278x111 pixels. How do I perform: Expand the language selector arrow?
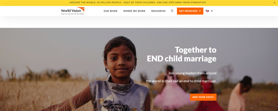212,11
